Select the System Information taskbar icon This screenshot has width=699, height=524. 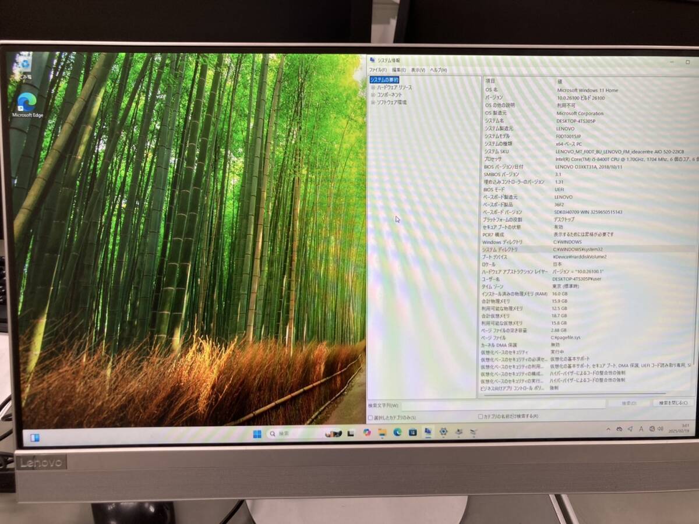[428, 431]
